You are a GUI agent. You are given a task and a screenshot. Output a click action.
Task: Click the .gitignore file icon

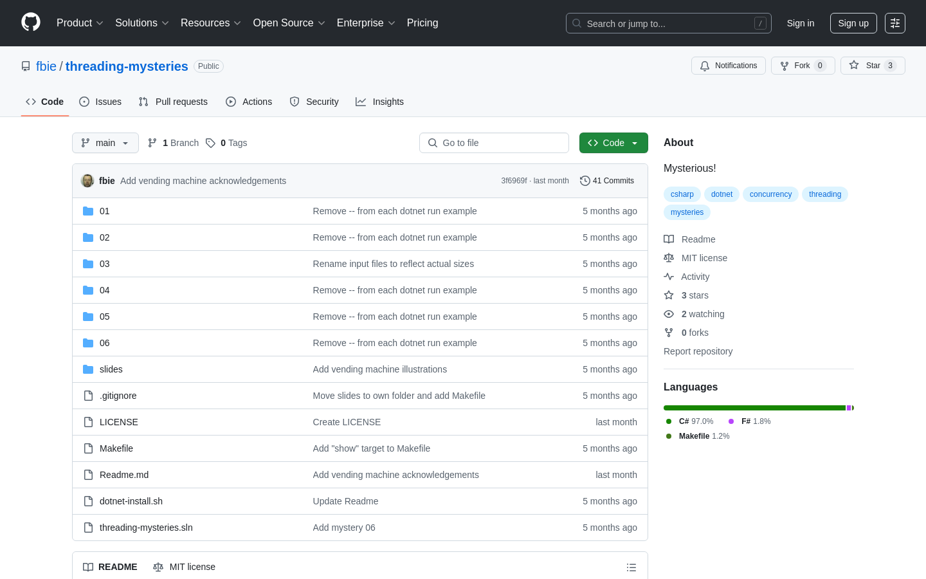(88, 396)
